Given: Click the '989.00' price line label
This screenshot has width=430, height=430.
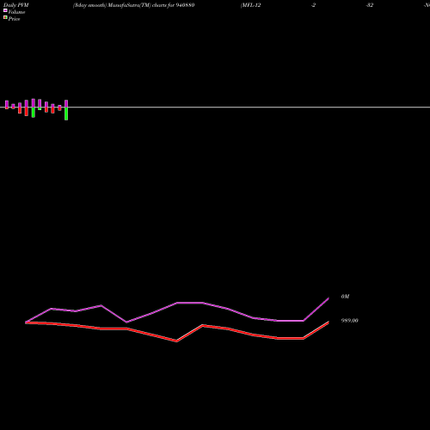Looking at the screenshot, I should click(349, 321).
